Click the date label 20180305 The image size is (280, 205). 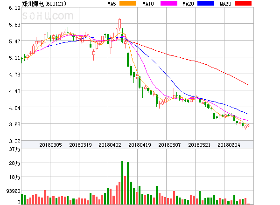pyautogui.click(x=50, y=145)
